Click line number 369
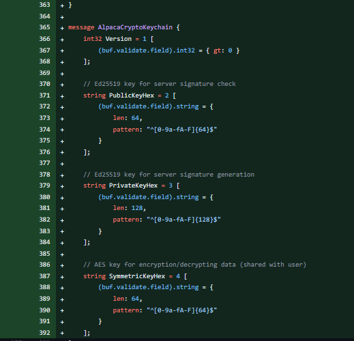Image resolution: width=354 pixels, height=341 pixels. [44, 73]
